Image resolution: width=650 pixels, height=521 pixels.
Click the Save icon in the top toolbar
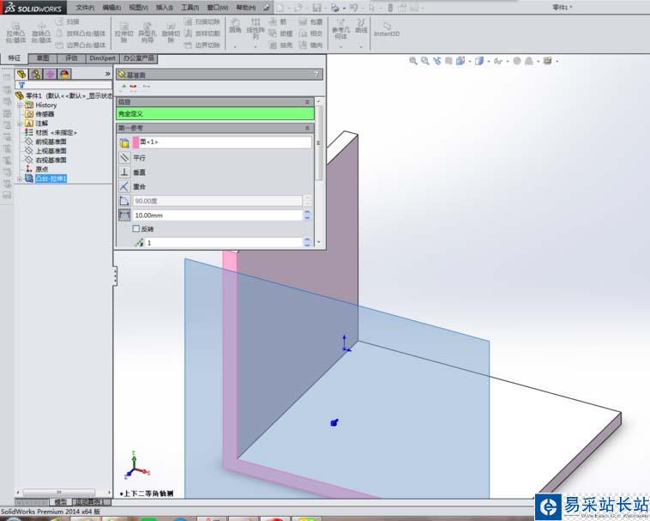[316, 8]
